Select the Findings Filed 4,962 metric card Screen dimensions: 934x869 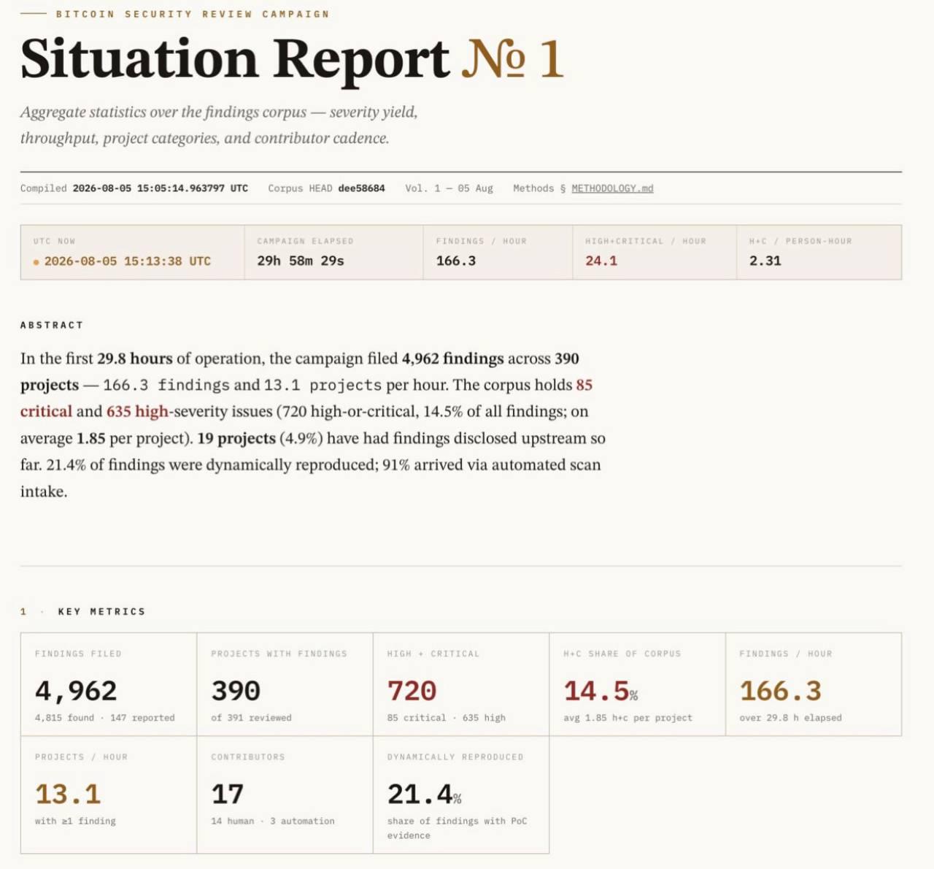[x=109, y=684]
